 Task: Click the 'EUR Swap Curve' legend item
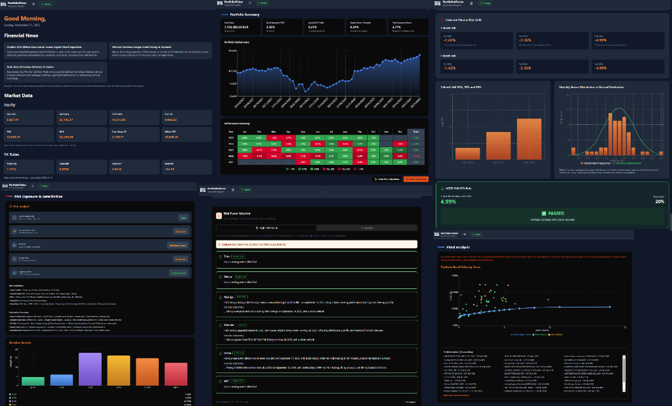(520, 334)
